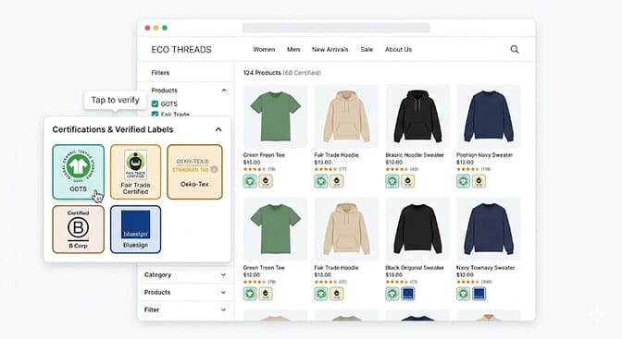Go to New Arrivals
The height and width of the screenshot is (339, 622).
(330, 50)
